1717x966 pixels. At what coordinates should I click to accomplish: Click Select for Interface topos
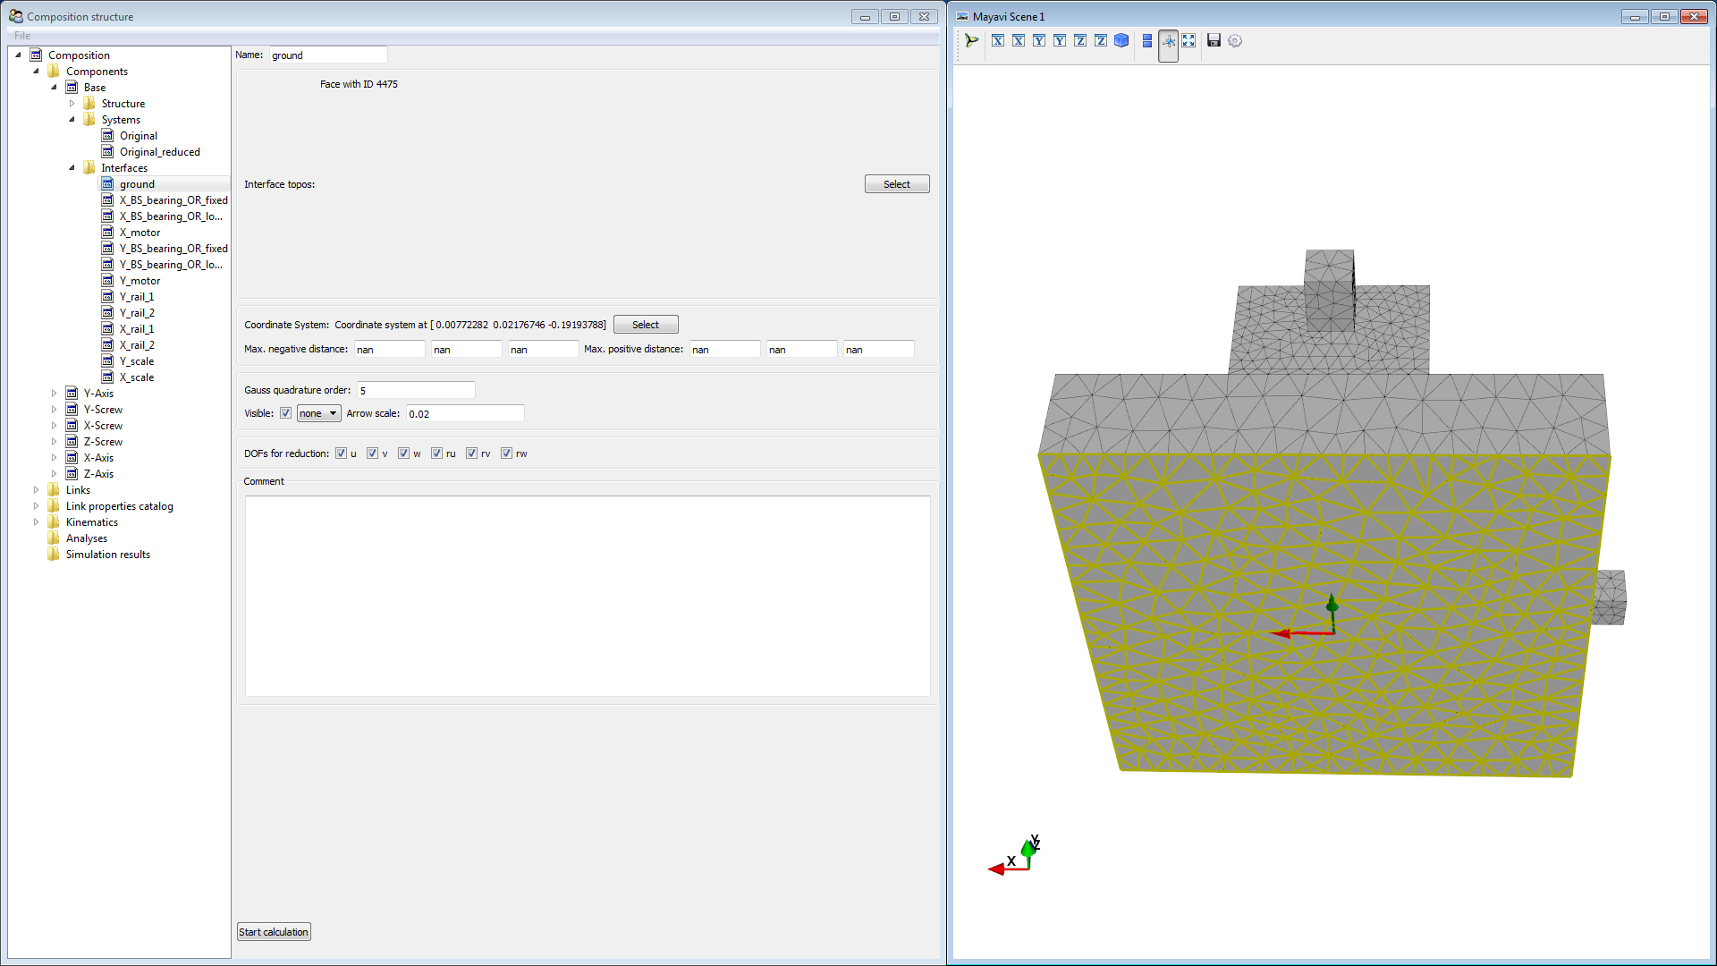(x=897, y=184)
